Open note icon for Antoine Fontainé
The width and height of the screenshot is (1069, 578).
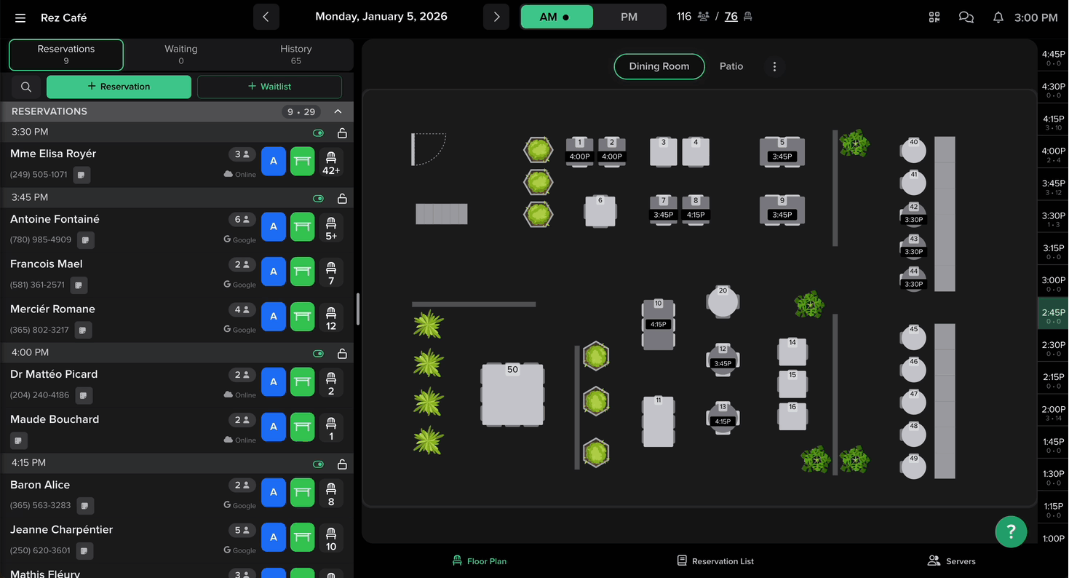pos(86,239)
